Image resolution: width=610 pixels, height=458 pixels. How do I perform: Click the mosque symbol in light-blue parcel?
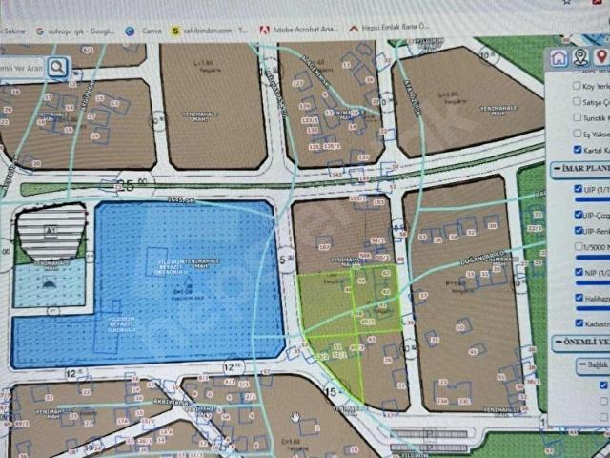pos(50,284)
